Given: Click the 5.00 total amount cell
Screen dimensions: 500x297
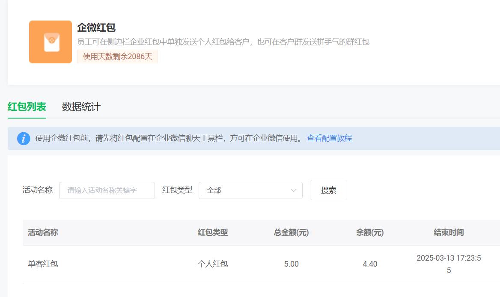Looking at the screenshot, I should 291,264.
